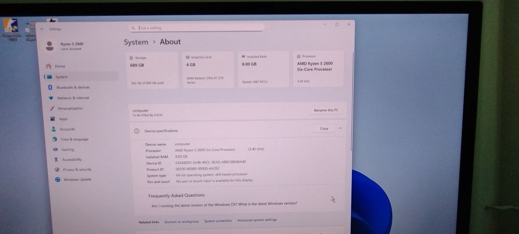Screen dimensions: 519x234
Task: Click the No pen or touch input text
Action: [214, 181]
